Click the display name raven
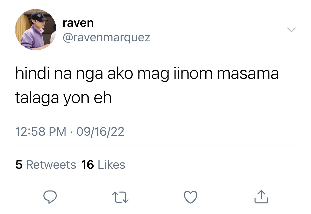Image resolution: width=311 pixels, height=214 pixels. click(78, 23)
